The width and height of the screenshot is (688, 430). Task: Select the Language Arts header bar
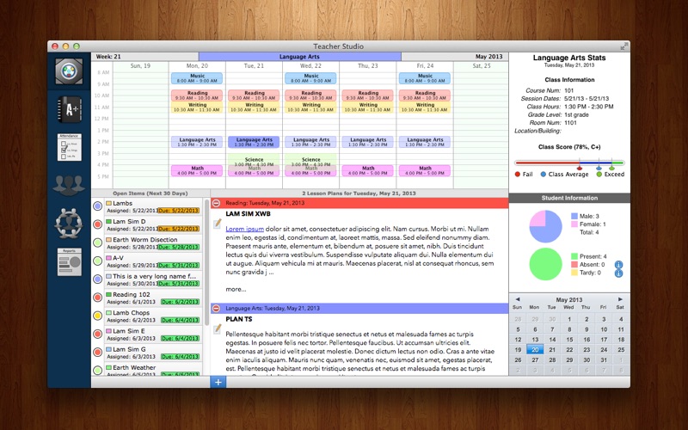[x=299, y=57]
